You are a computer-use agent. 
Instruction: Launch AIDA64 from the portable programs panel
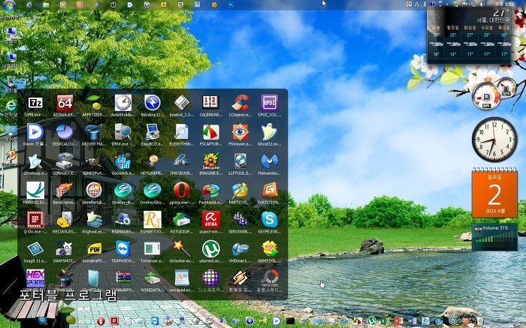point(65,103)
